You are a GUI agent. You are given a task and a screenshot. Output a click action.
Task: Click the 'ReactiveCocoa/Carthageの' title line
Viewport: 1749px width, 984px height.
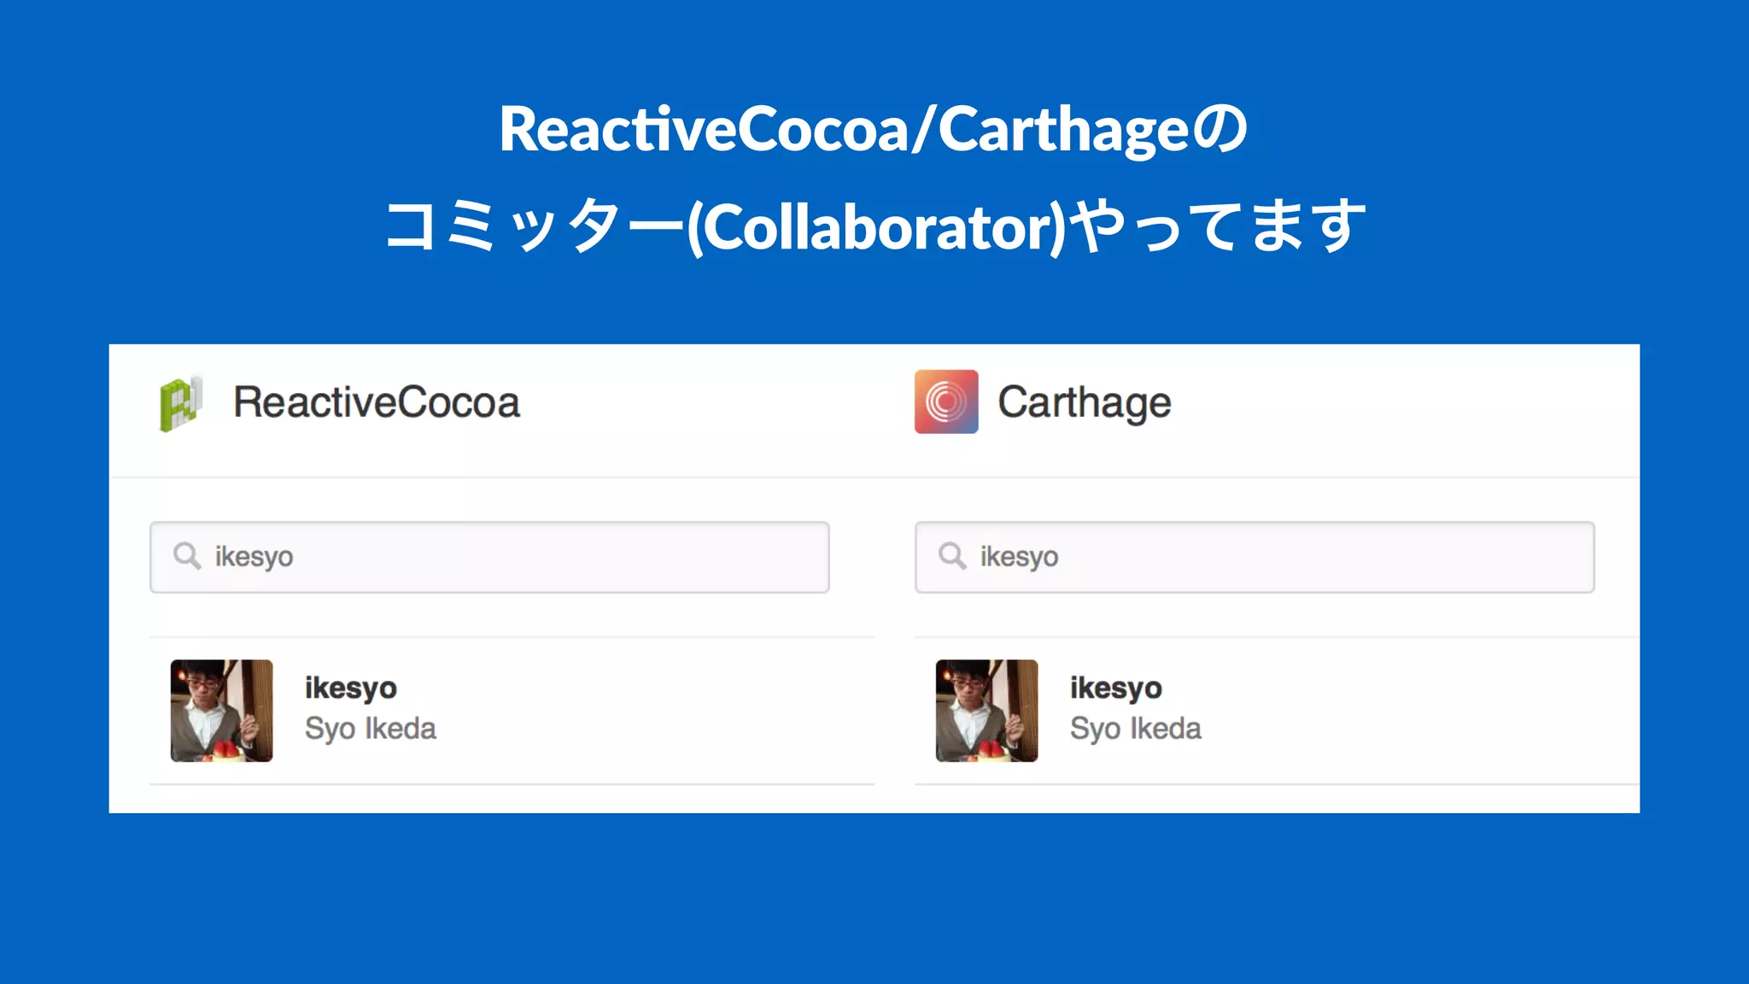pos(874,130)
